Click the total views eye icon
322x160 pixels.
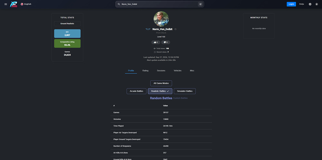(155, 49)
